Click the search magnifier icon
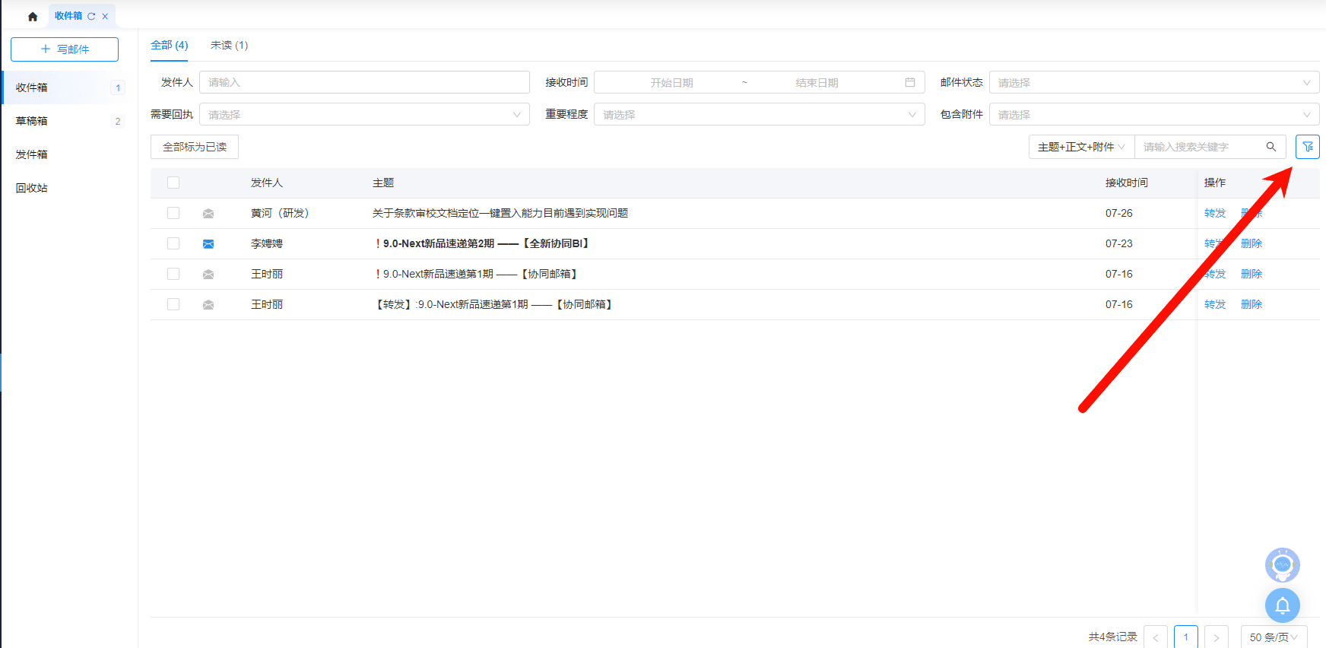1326x648 pixels. point(1270,147)
